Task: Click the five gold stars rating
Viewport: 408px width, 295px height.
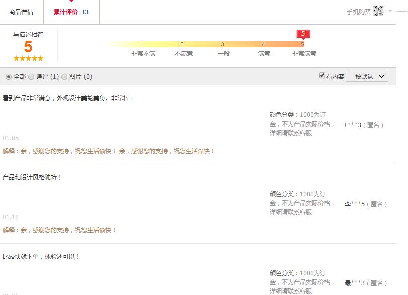Action: tap(28, 58)
